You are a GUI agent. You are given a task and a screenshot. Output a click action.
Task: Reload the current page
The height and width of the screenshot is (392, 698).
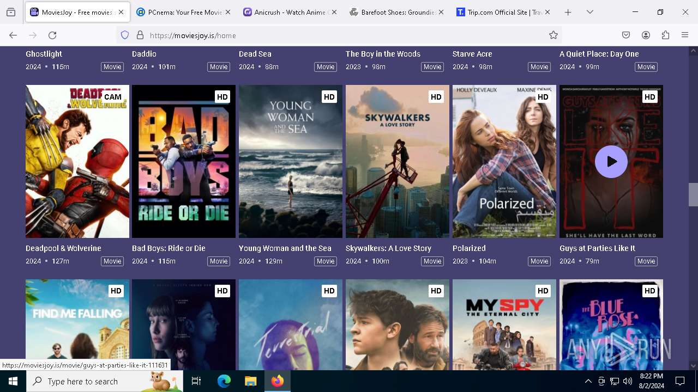click(x=52, y=35)
